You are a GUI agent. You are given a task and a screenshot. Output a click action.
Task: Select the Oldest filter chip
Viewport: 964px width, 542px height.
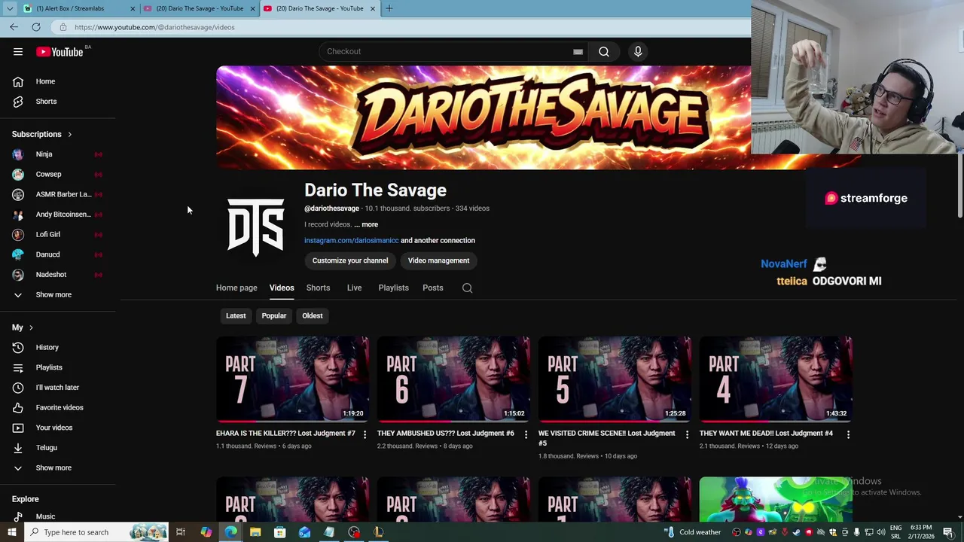(x=312, y=315)
